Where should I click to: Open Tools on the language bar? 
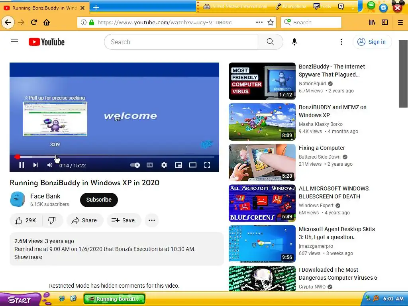pos(322,6)
